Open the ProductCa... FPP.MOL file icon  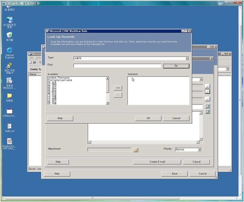pos(9,144)
